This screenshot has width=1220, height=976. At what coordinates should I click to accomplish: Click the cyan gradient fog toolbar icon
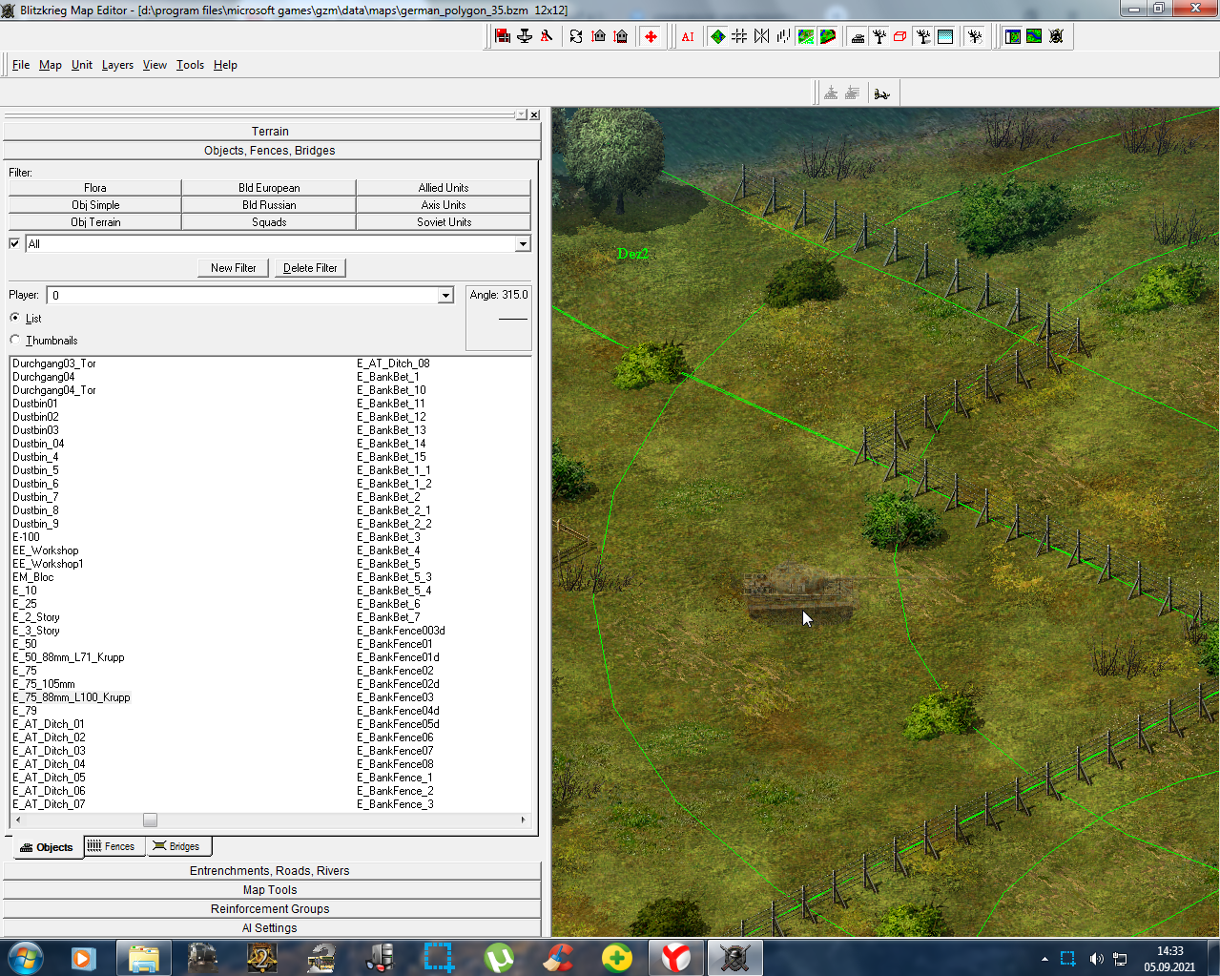click(x=945, y=36)
